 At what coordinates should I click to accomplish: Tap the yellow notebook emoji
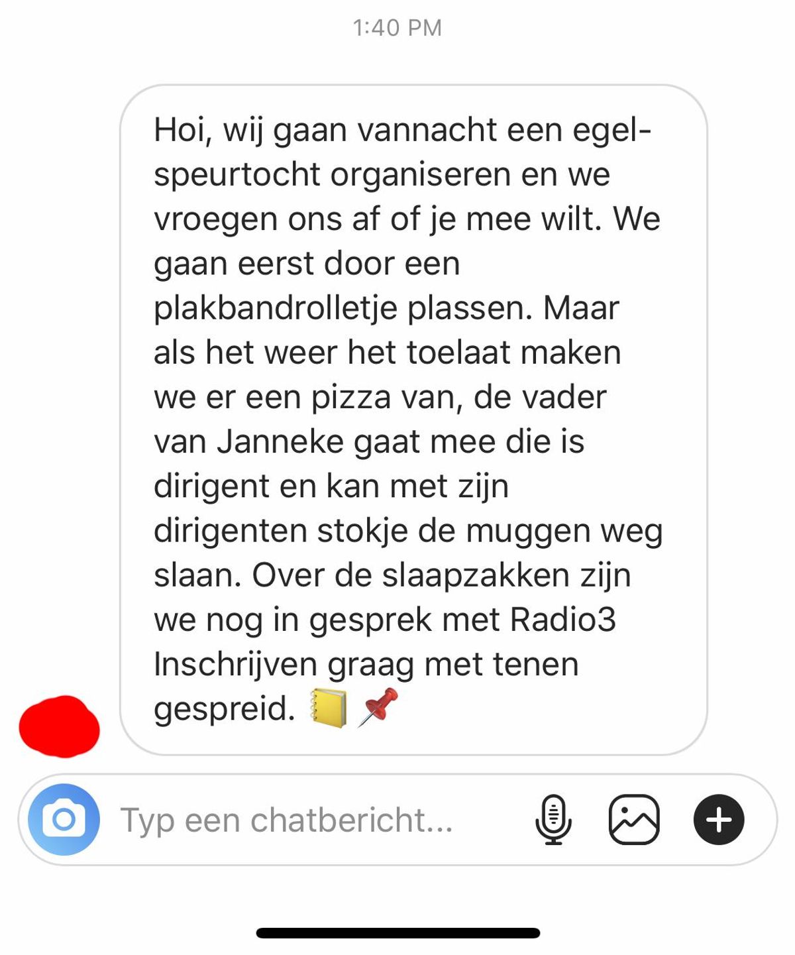(x=329, y=708)
